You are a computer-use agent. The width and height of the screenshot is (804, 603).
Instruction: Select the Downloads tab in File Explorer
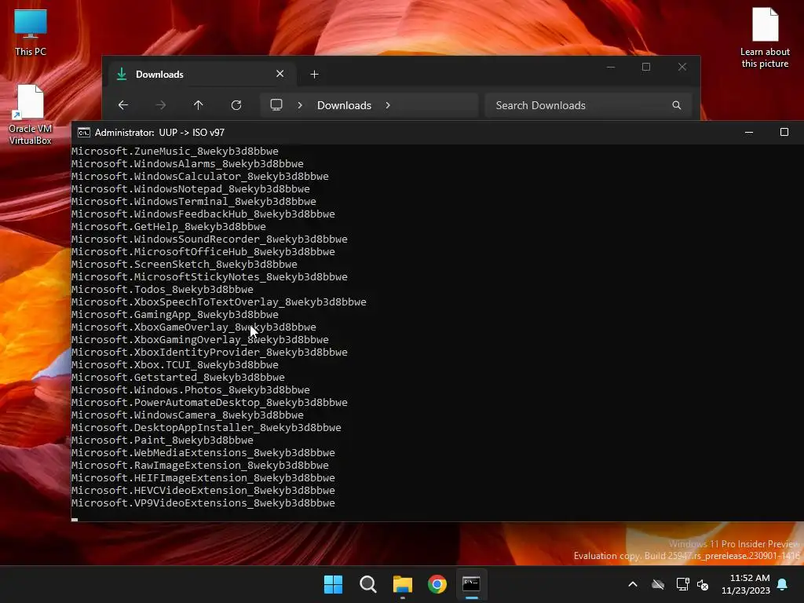point(200,75)
